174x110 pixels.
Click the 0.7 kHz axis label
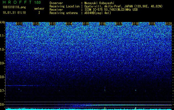pyautogui.click(x=2, y=91)
